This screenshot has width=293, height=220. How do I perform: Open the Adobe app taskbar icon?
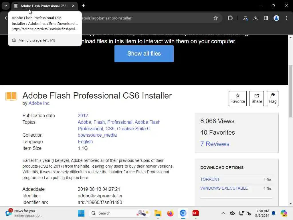195,213
